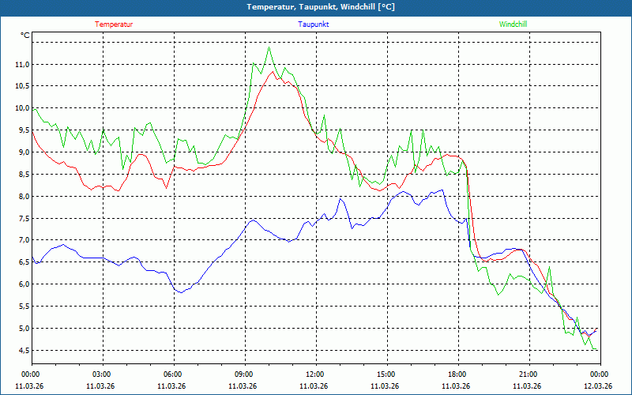Click the 15:00 time axis label
This screenshot has width=632, height=395.
[x=386, y=374]
